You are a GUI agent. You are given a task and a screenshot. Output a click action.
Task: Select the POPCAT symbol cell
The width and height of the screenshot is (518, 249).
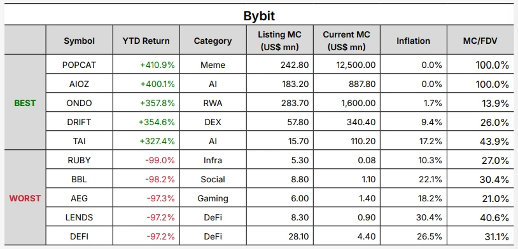[80, 64]
